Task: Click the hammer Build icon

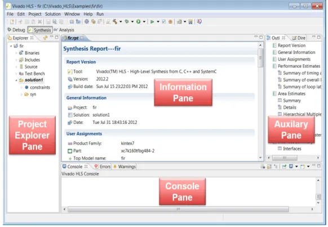Action: [x=115, y=21]
